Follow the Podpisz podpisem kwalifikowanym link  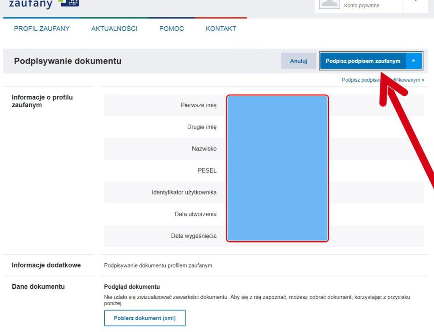pos(383,80)
